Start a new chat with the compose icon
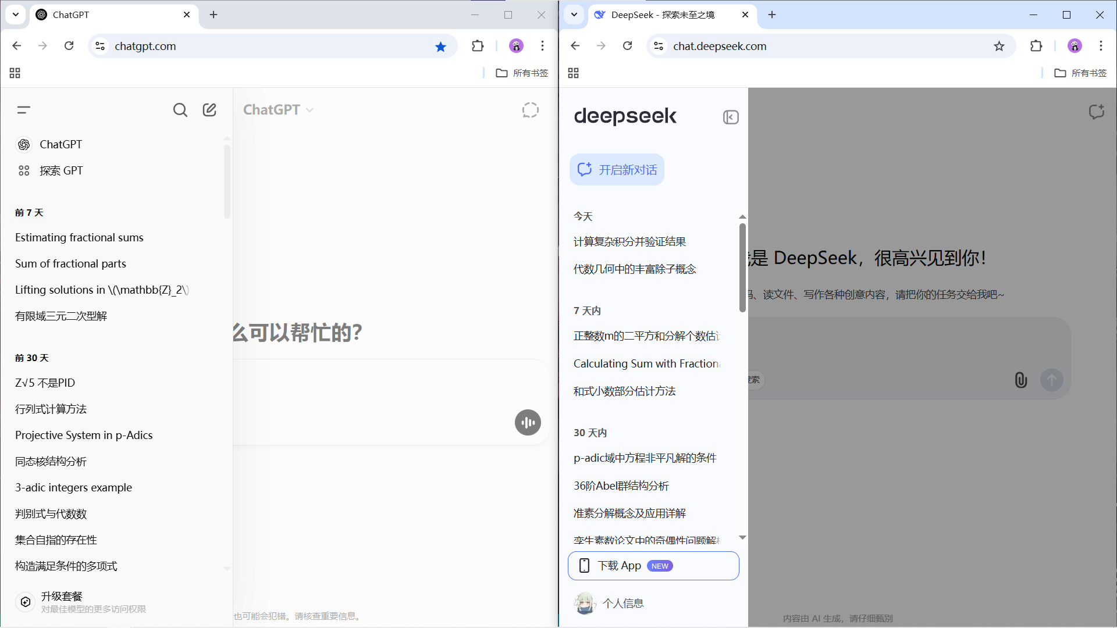The height and width of the screenshot is (628, 1117). (x=209, y=110)
